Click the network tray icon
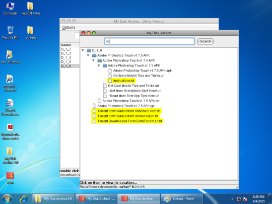272x204 pixels. coord(239,199)
